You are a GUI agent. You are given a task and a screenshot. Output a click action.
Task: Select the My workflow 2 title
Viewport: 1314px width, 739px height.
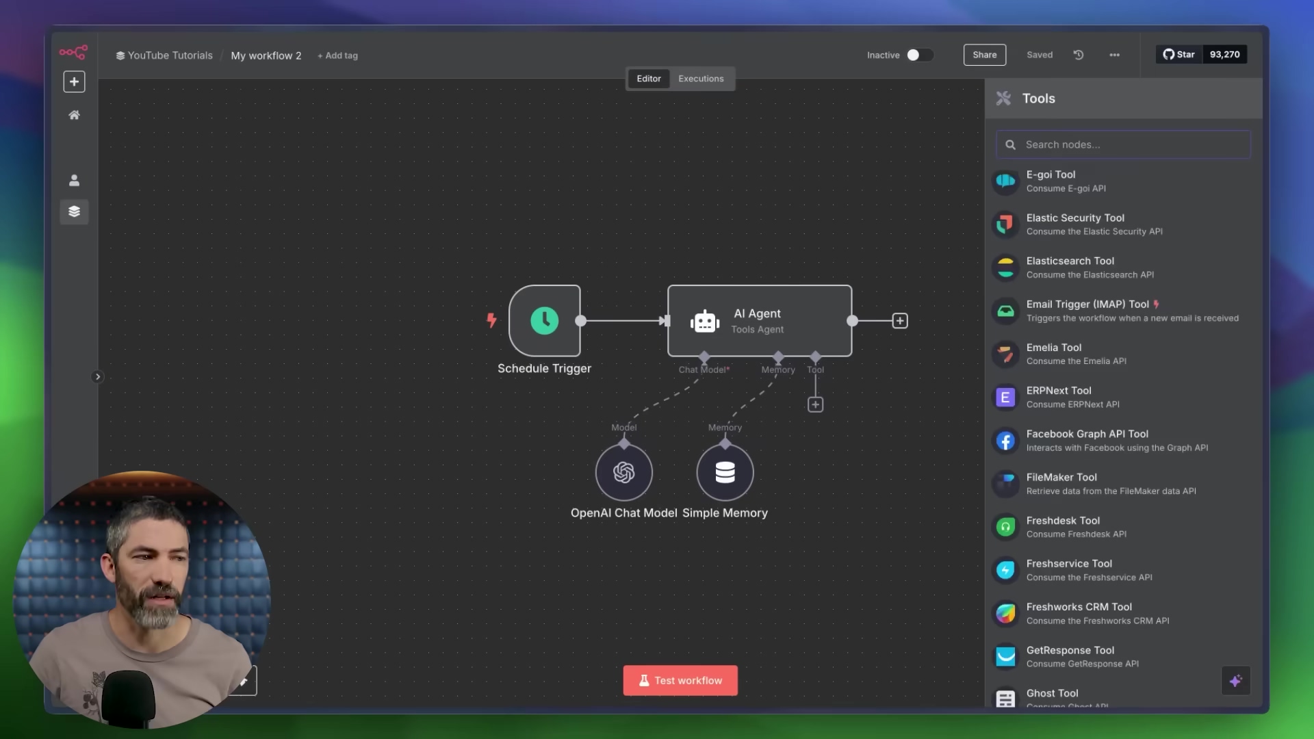(266, 55)
